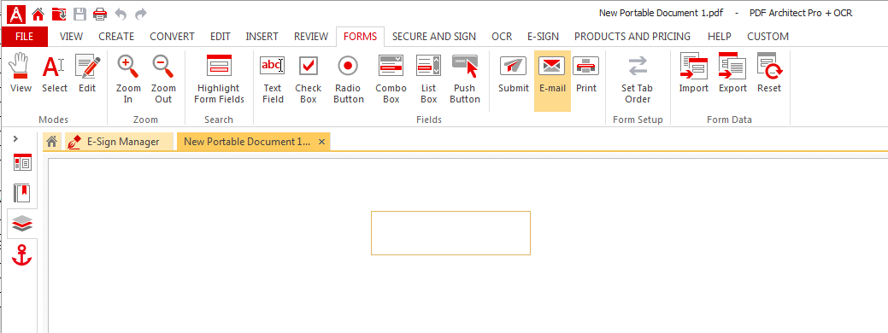Switch to the SECURE AND SIGN tab

click(x=434, y=37)
